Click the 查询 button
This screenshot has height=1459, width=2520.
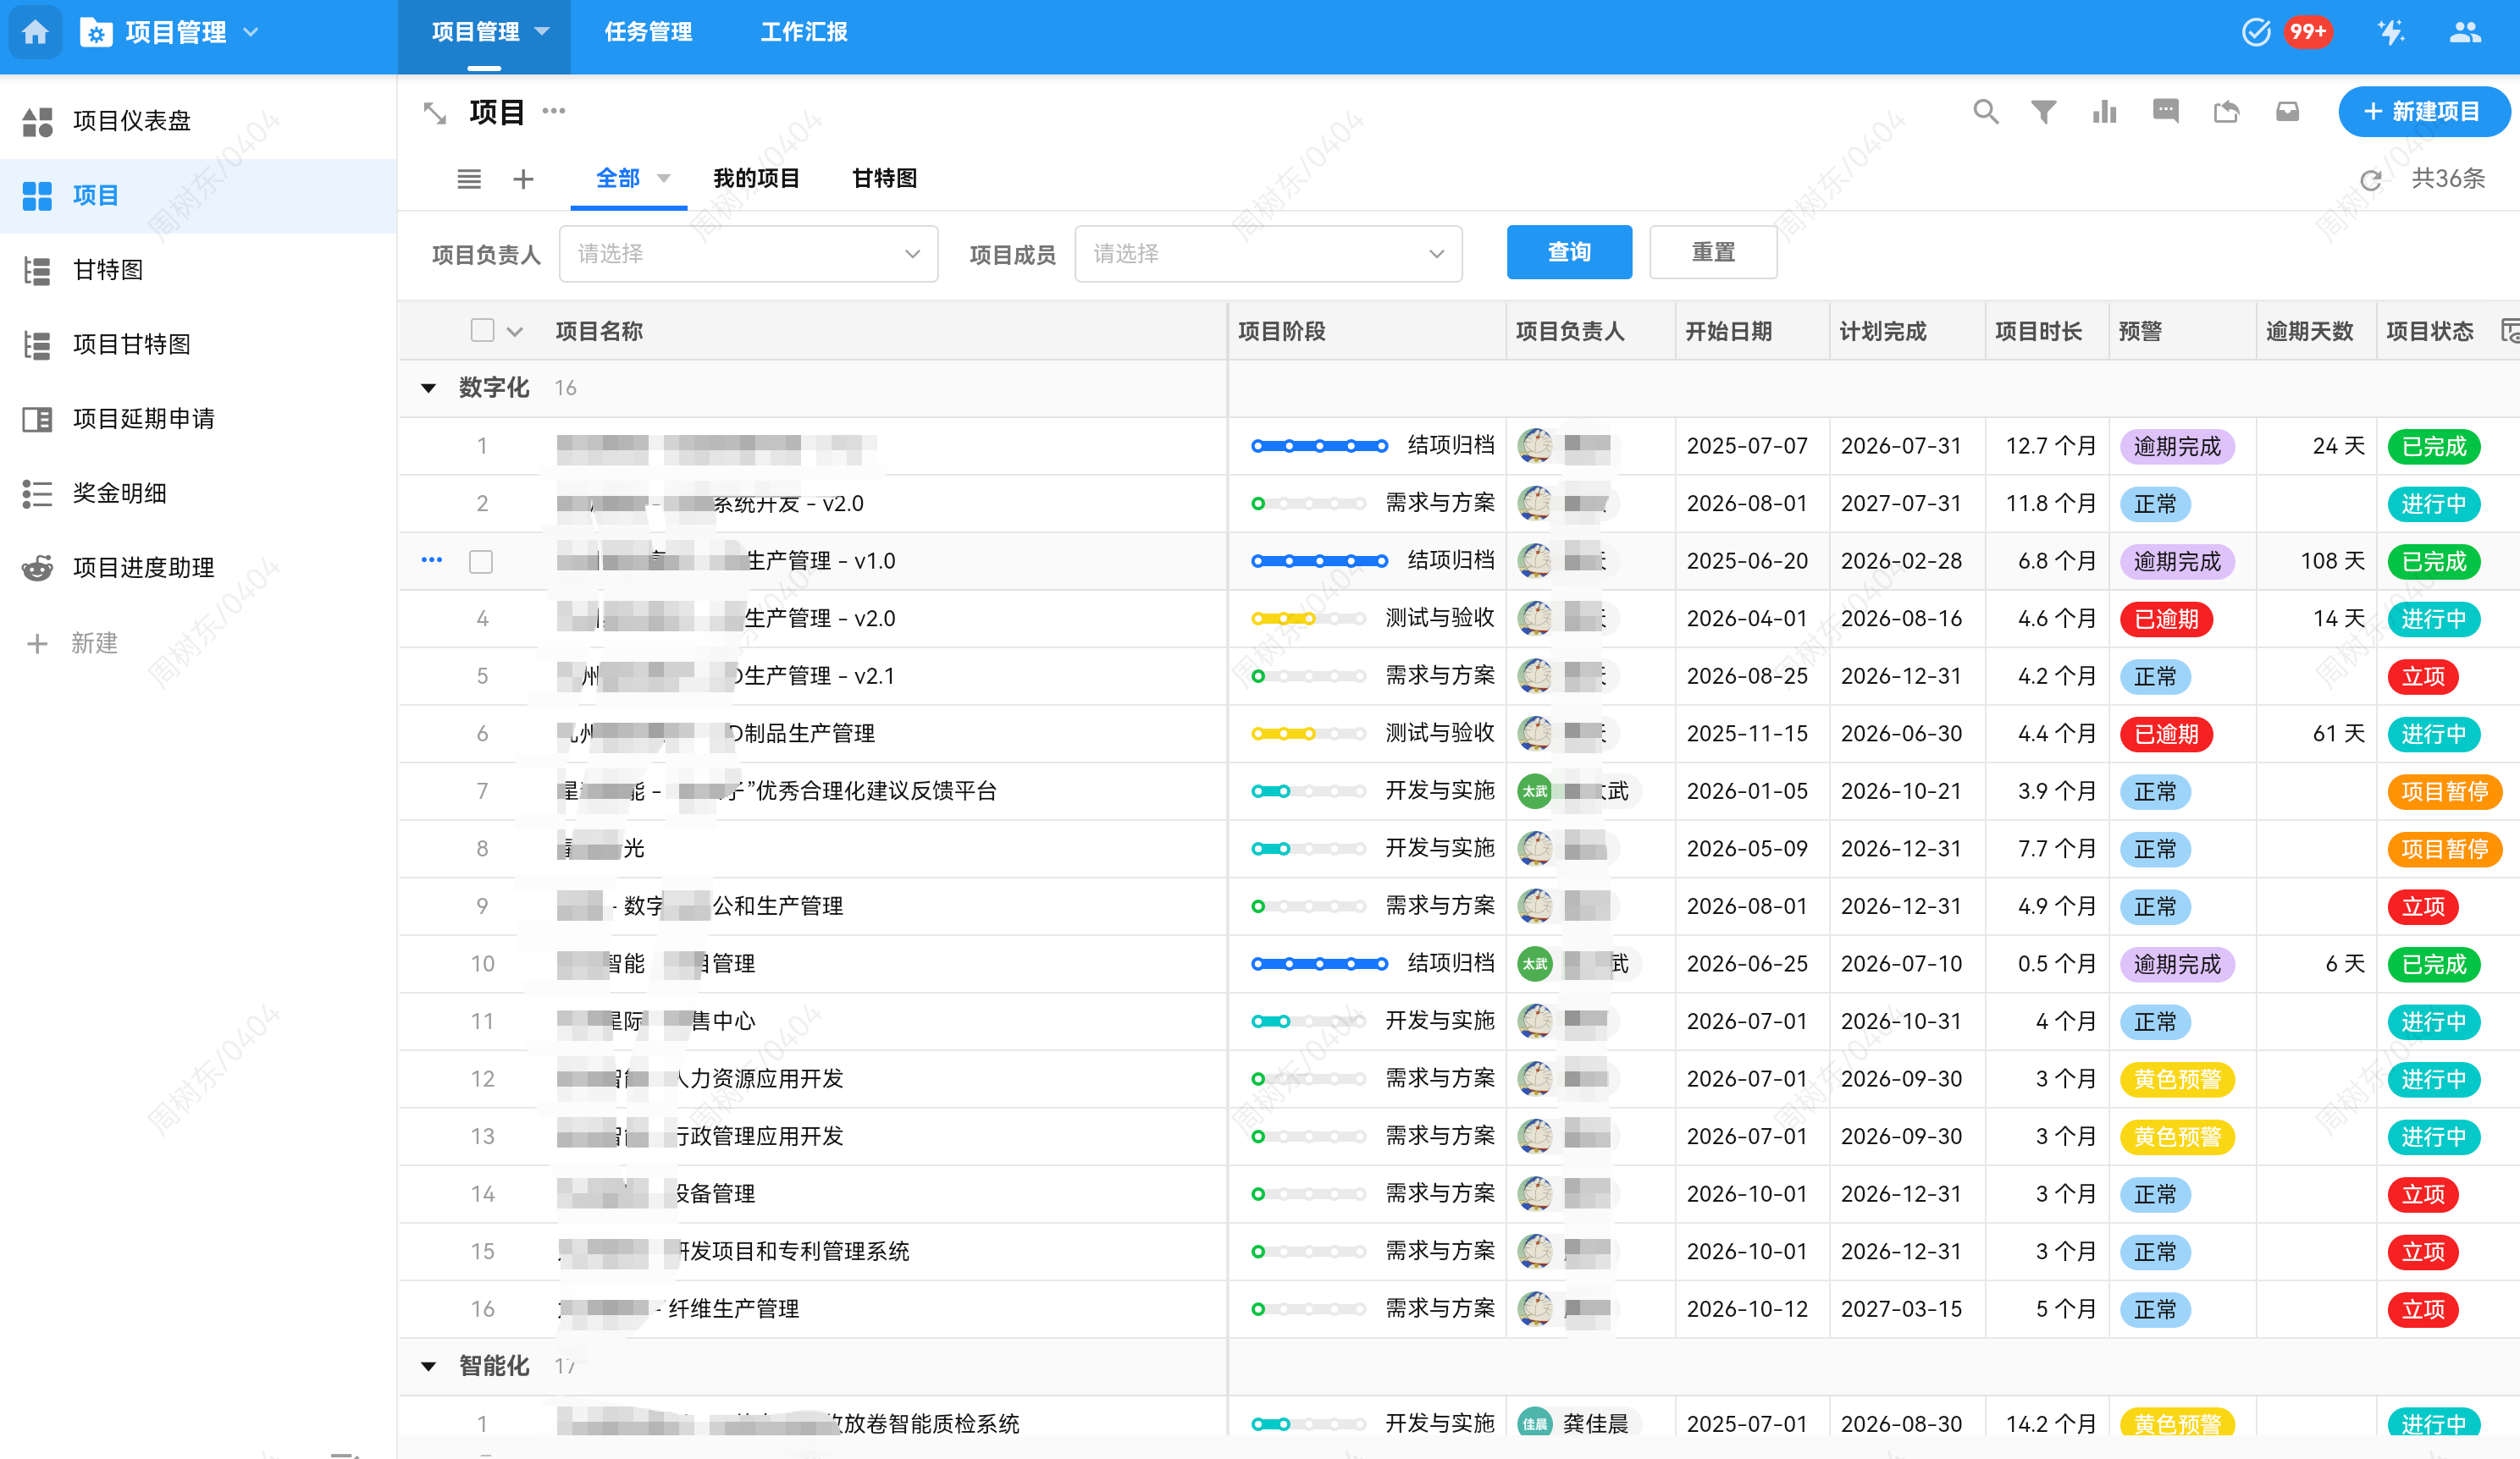point(1569,252)
